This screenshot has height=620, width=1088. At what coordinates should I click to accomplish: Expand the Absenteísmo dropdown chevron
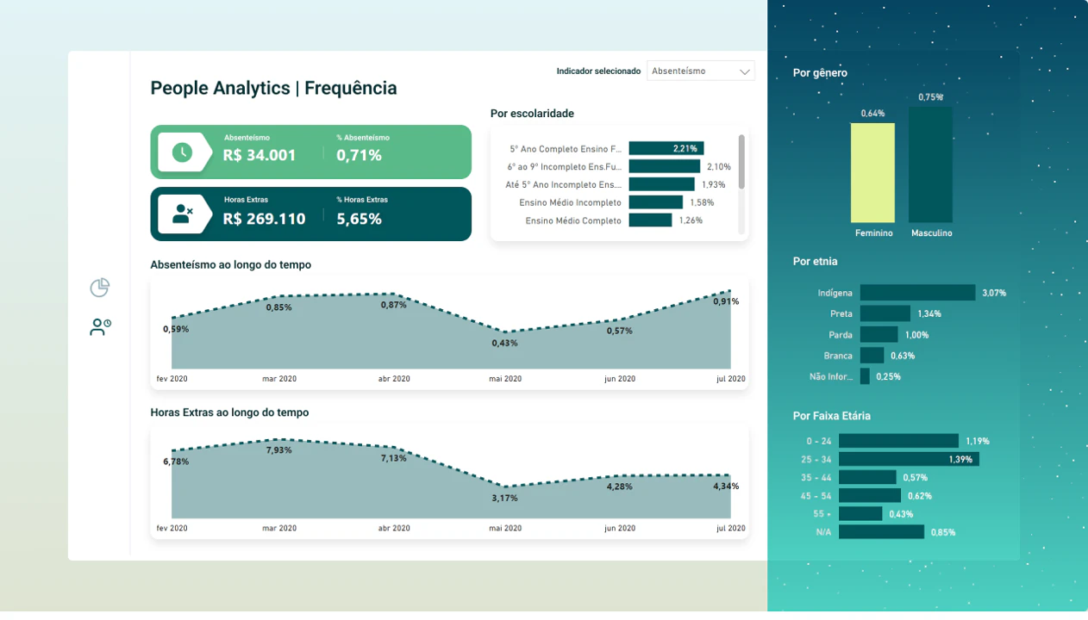(745, 71)
